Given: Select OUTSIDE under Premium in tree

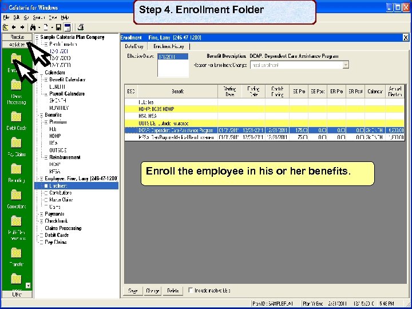Looking at the screenshot, I should point(58,150).
